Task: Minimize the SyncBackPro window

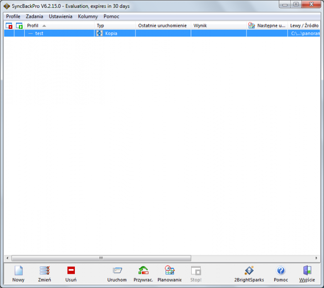Action: (x=285, y=5)
